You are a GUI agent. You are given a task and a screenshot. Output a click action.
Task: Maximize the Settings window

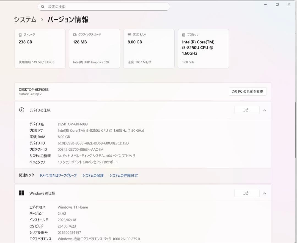tap(277, 4)
